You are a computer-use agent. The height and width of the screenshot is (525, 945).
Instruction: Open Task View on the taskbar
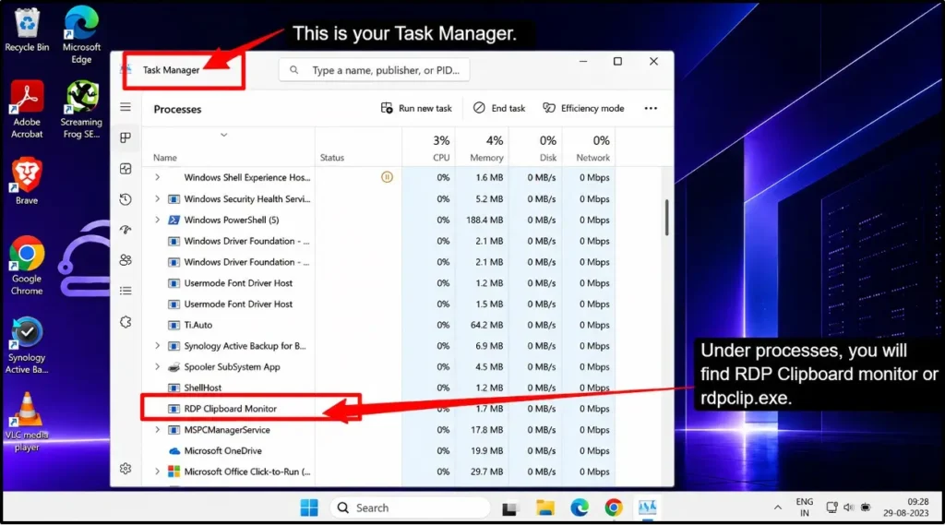point(509,508)
